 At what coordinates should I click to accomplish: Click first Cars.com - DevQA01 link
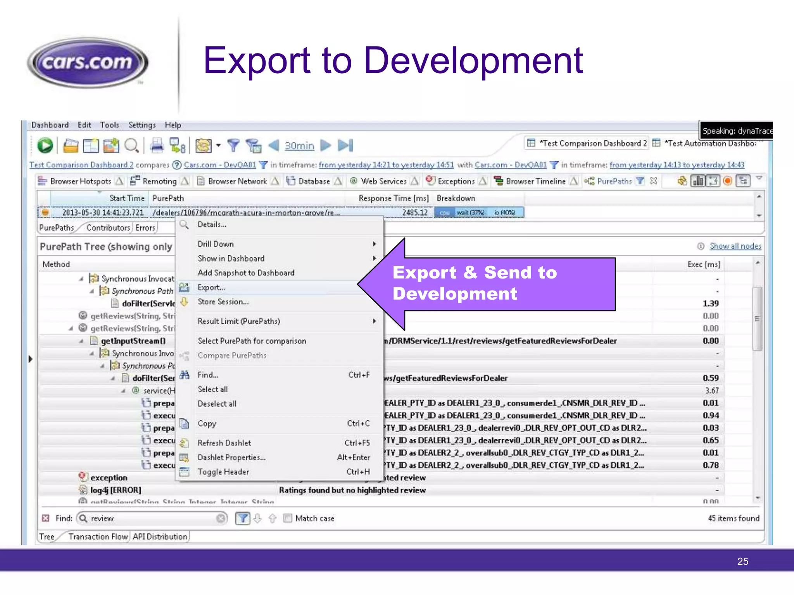[220, 165]
